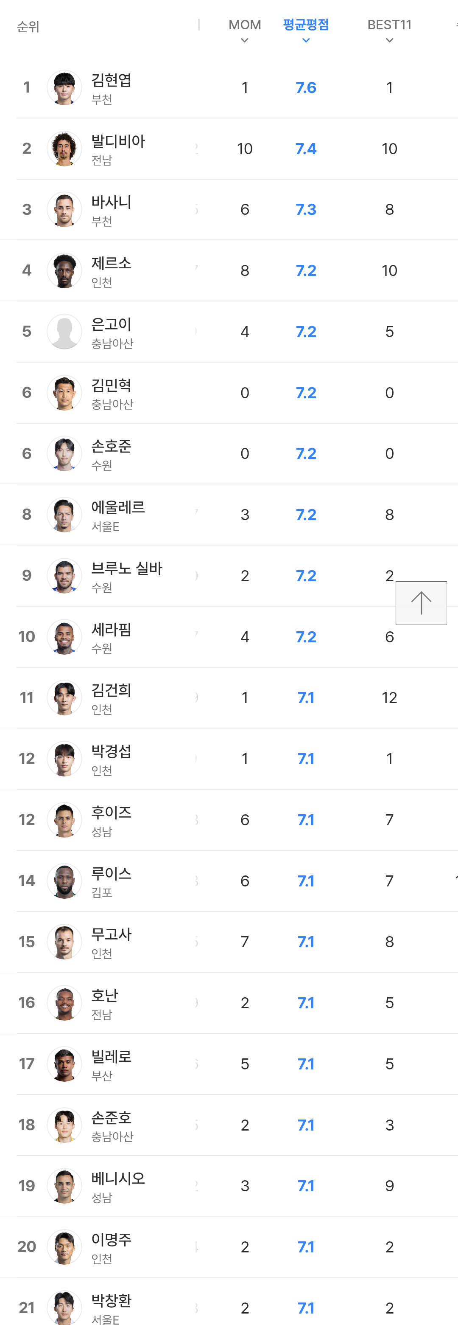Click the 브루노 실바 name

coord(126,568)
